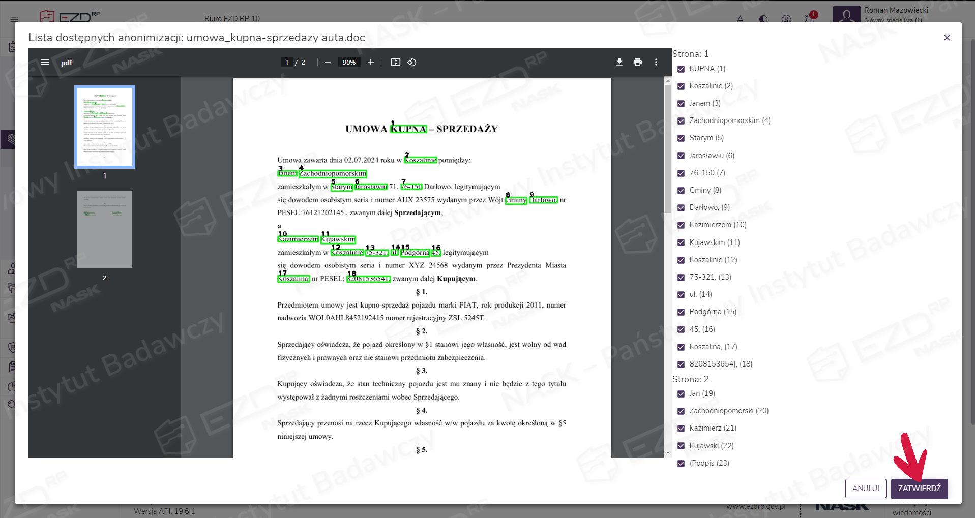Image resolution: width=975 pixels, height=518 pixels.
Task: Download the PDF using the download icon
Action: (619, 62)
